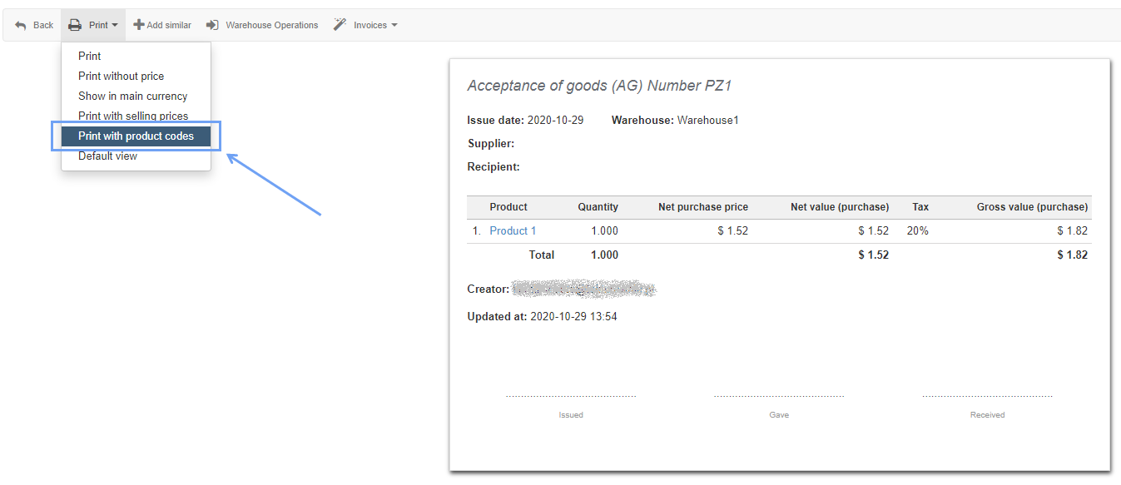This screenshot has width=1121, height=485.
Task: Click the Back toolbar button
Action: coord(33,24)
